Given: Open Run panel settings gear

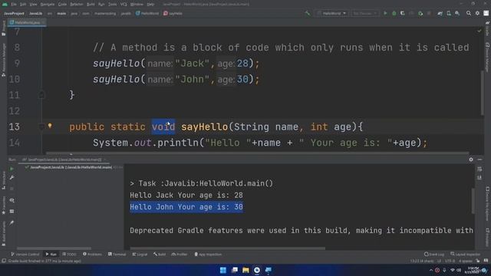Looking at the screenshot, I should [x=471, y=159].
